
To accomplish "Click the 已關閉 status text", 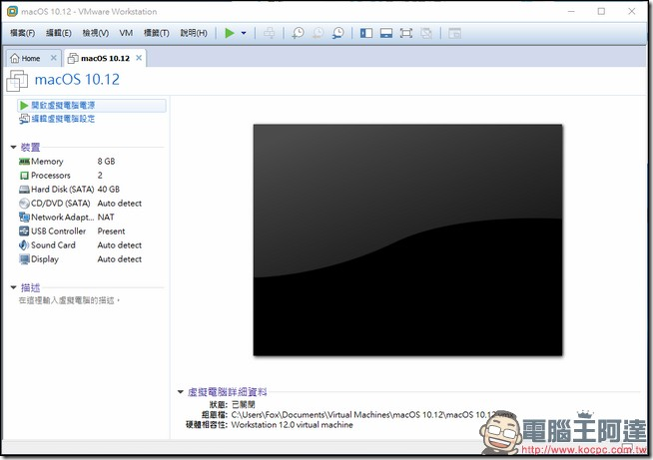I will [244, 404].
